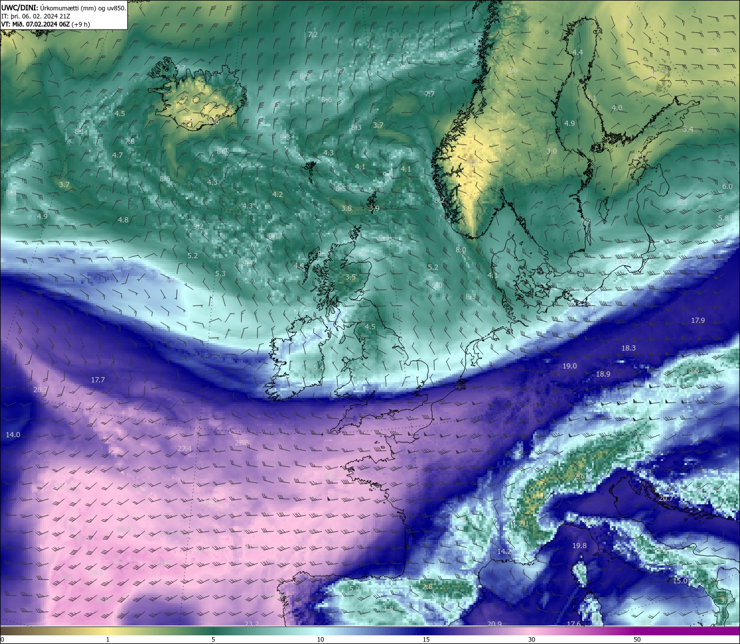Click the map value "14.2"
Image resolution: width=740 pixels, height=644 pixels.
point(505,552)
